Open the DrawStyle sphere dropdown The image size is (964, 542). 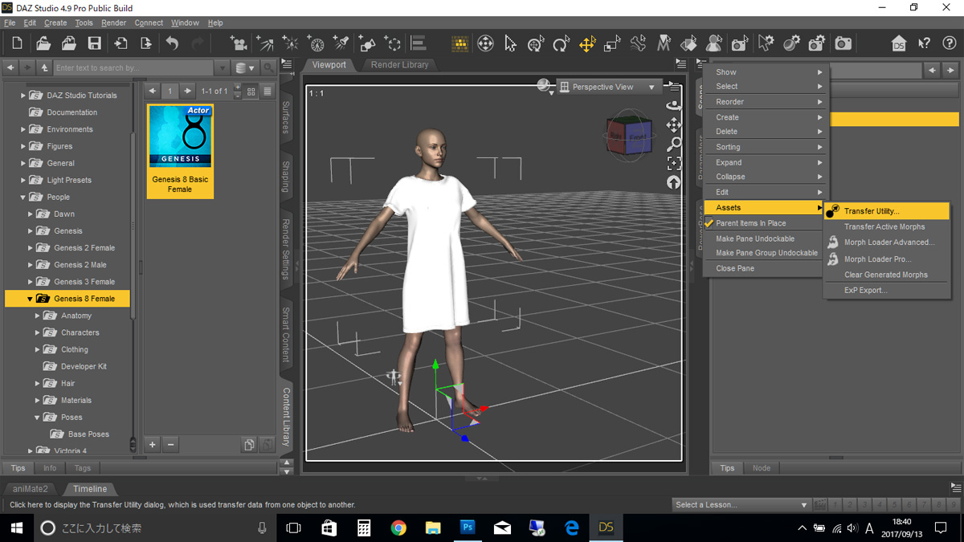(546, 86)
